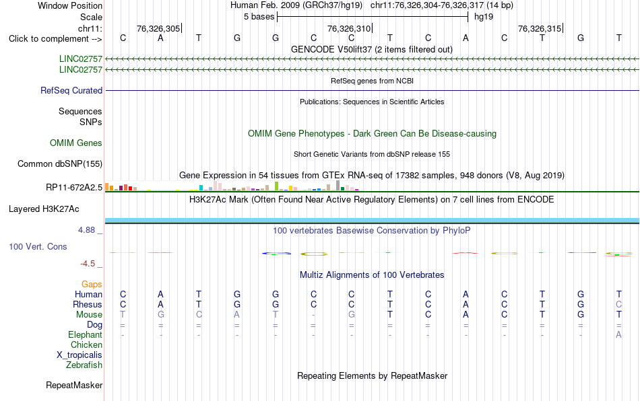Click the Rhesus alignment row label
The image size is (640, 401).
88,304
